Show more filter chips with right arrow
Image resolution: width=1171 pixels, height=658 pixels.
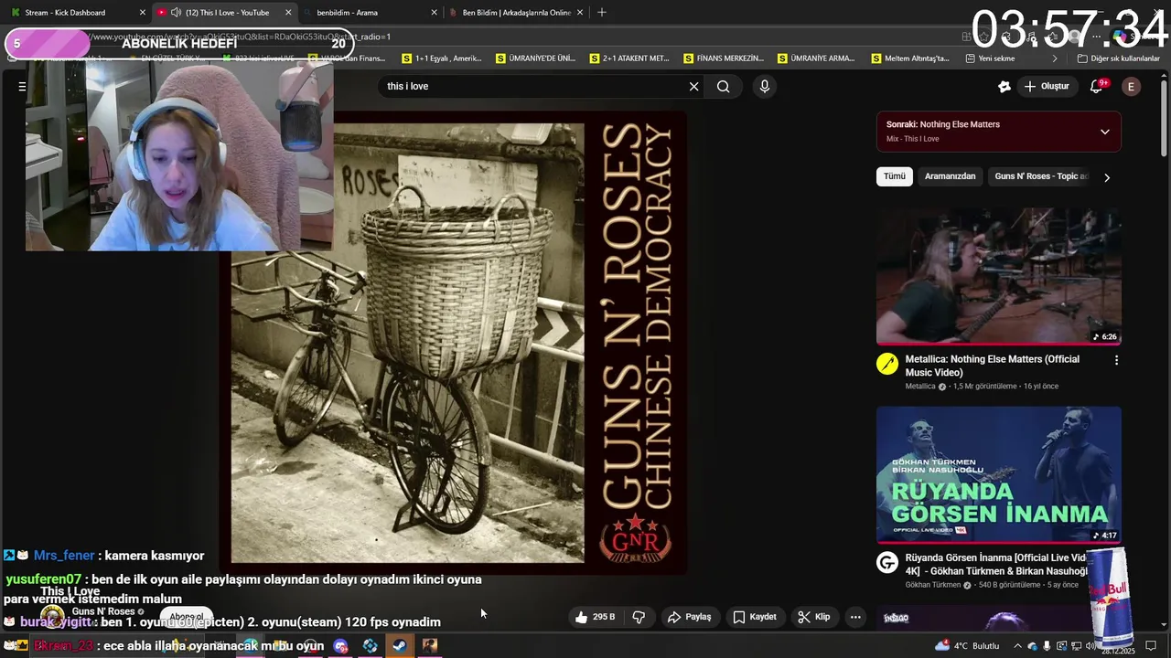[x=1106, y=177]
